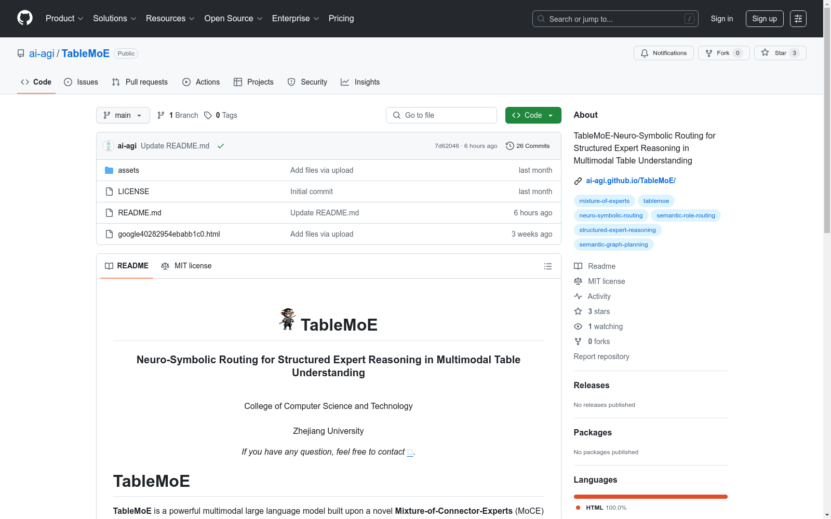Screen dimensions: 831x519
Task: Click the link icon beside website URL
Action: pos(578,181)
